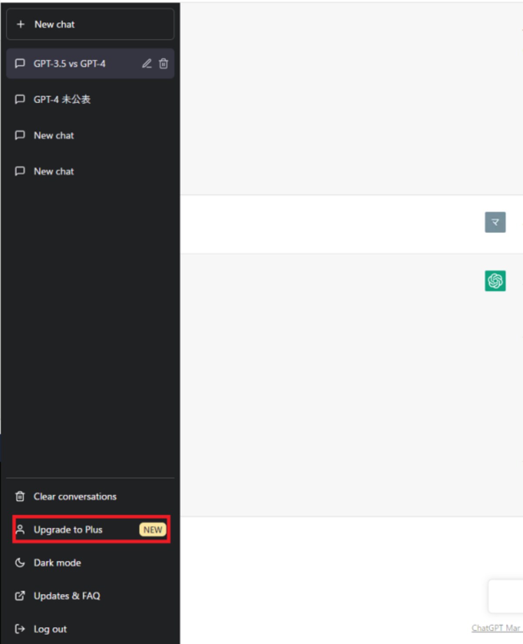This screenshot has width=523, height=644.
Task: Delete GPT-3.5 vs GPT-4 chat via trash icon
Action: click(x=163, y=64)
